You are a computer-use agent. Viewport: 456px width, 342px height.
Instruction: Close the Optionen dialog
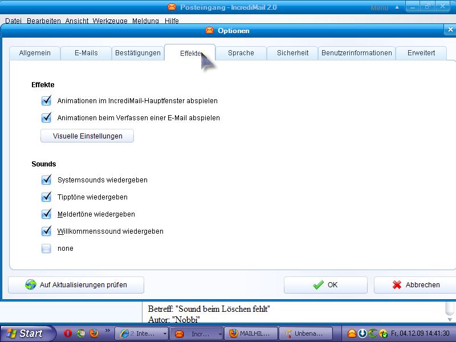click(x=450, y=30)
